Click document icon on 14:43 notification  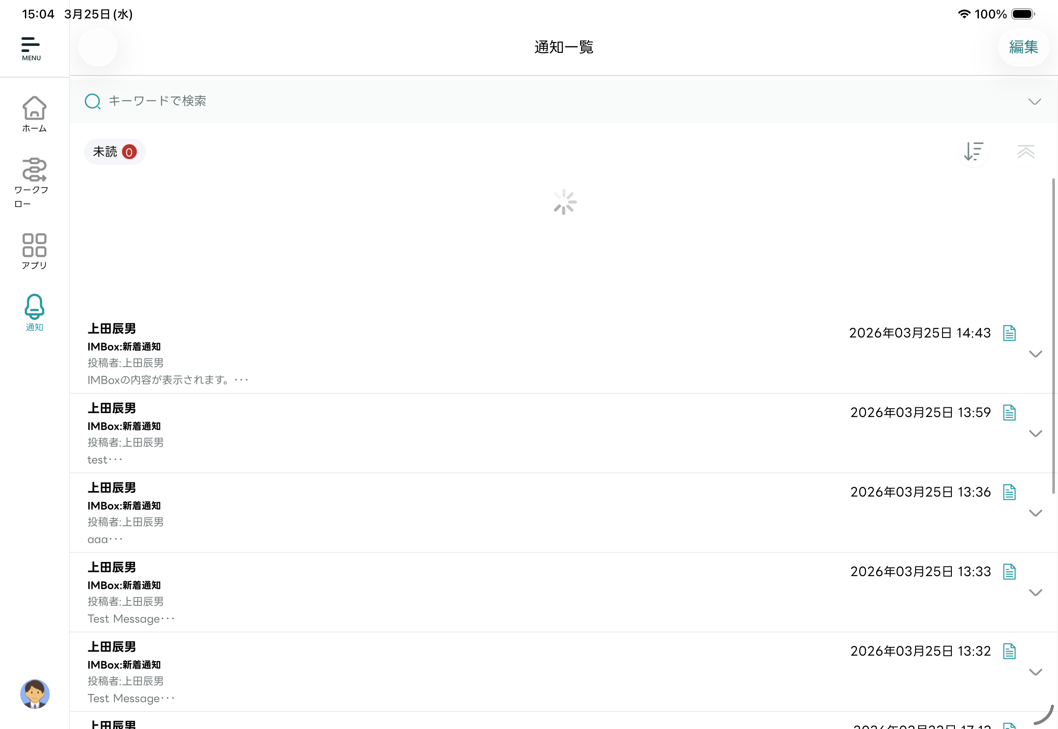click(1009, 333)
